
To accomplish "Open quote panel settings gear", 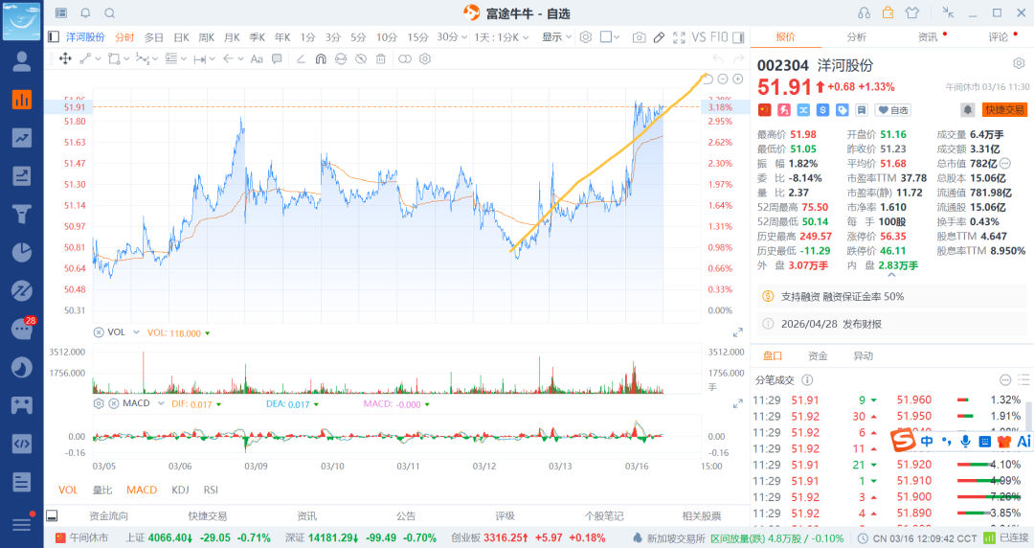I will [x=1019, y=63].
